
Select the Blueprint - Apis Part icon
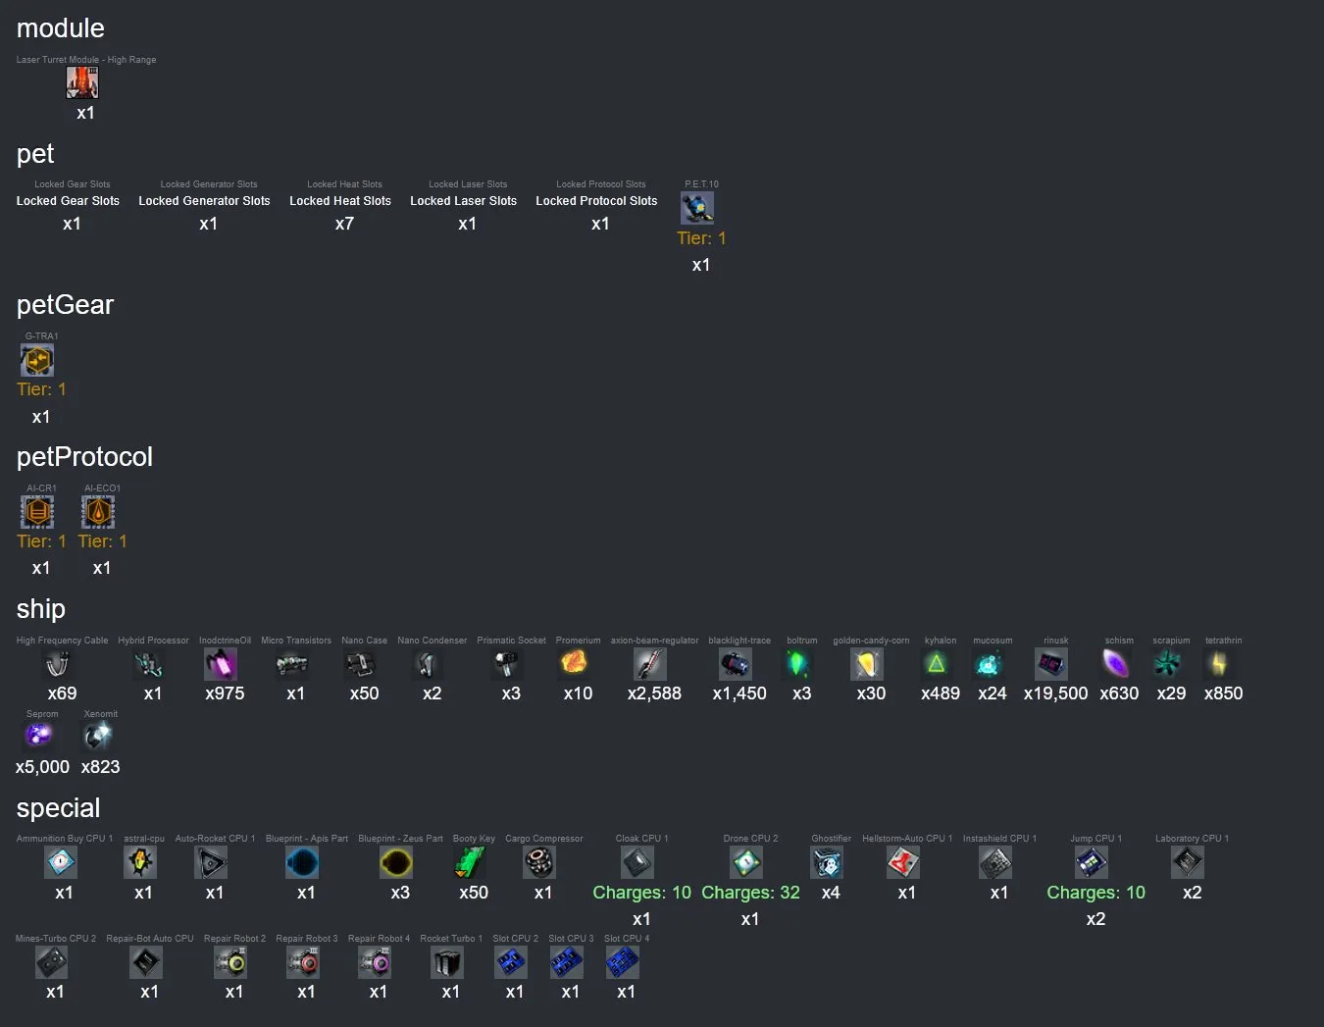coord(302,862)
